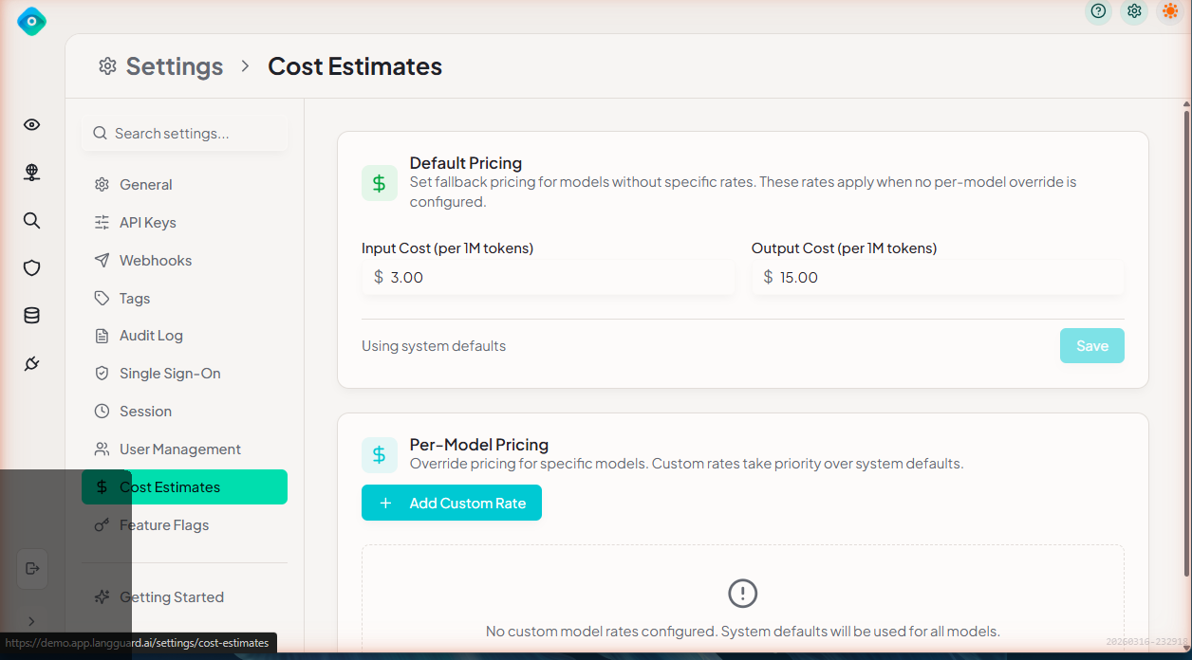The width and height of the screenshot is (1192, 660).
Task: Click the LangGuard logo icon
Action: (31, 21)
